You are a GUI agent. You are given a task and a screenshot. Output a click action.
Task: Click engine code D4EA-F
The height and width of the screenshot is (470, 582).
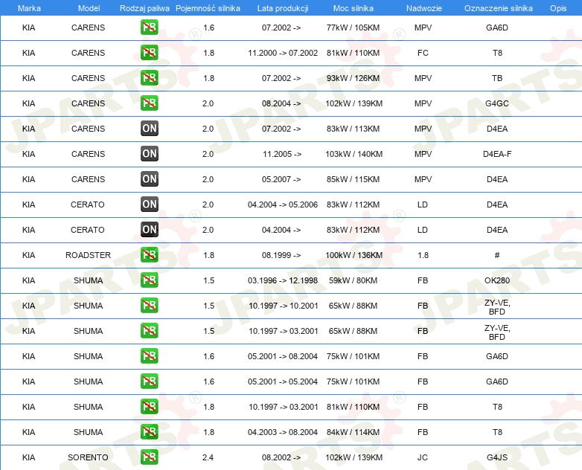[x=497, y=154]
